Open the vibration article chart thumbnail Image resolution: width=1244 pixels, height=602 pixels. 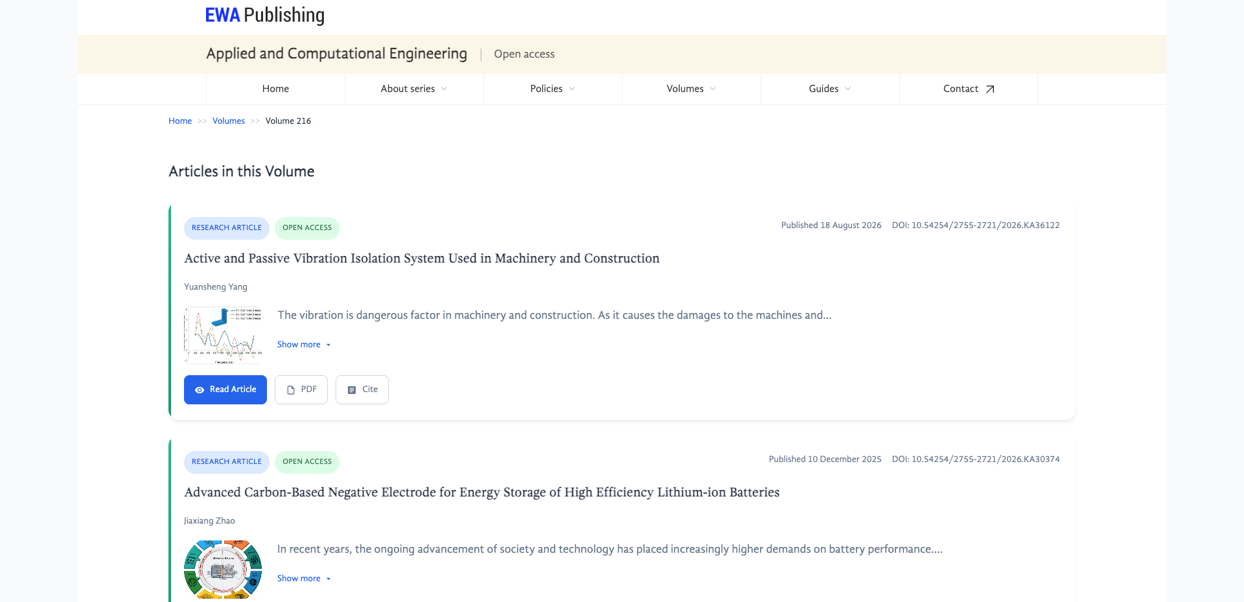pos(223,335)
